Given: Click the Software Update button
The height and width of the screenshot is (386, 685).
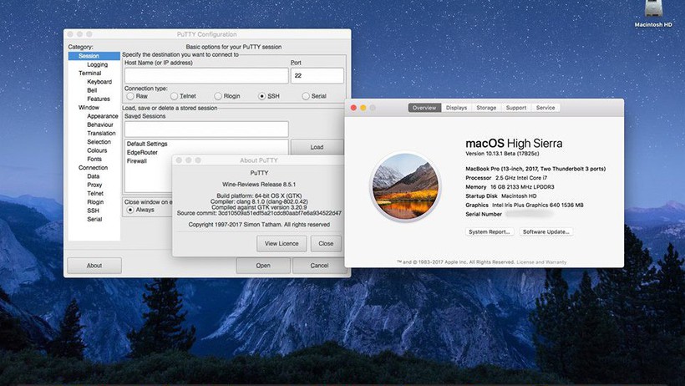Looking at the screenshot, I should [546, 231].
